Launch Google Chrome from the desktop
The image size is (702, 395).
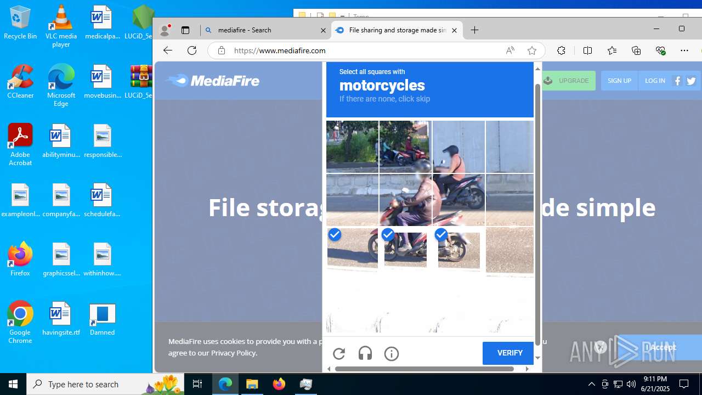pos(20,322)
